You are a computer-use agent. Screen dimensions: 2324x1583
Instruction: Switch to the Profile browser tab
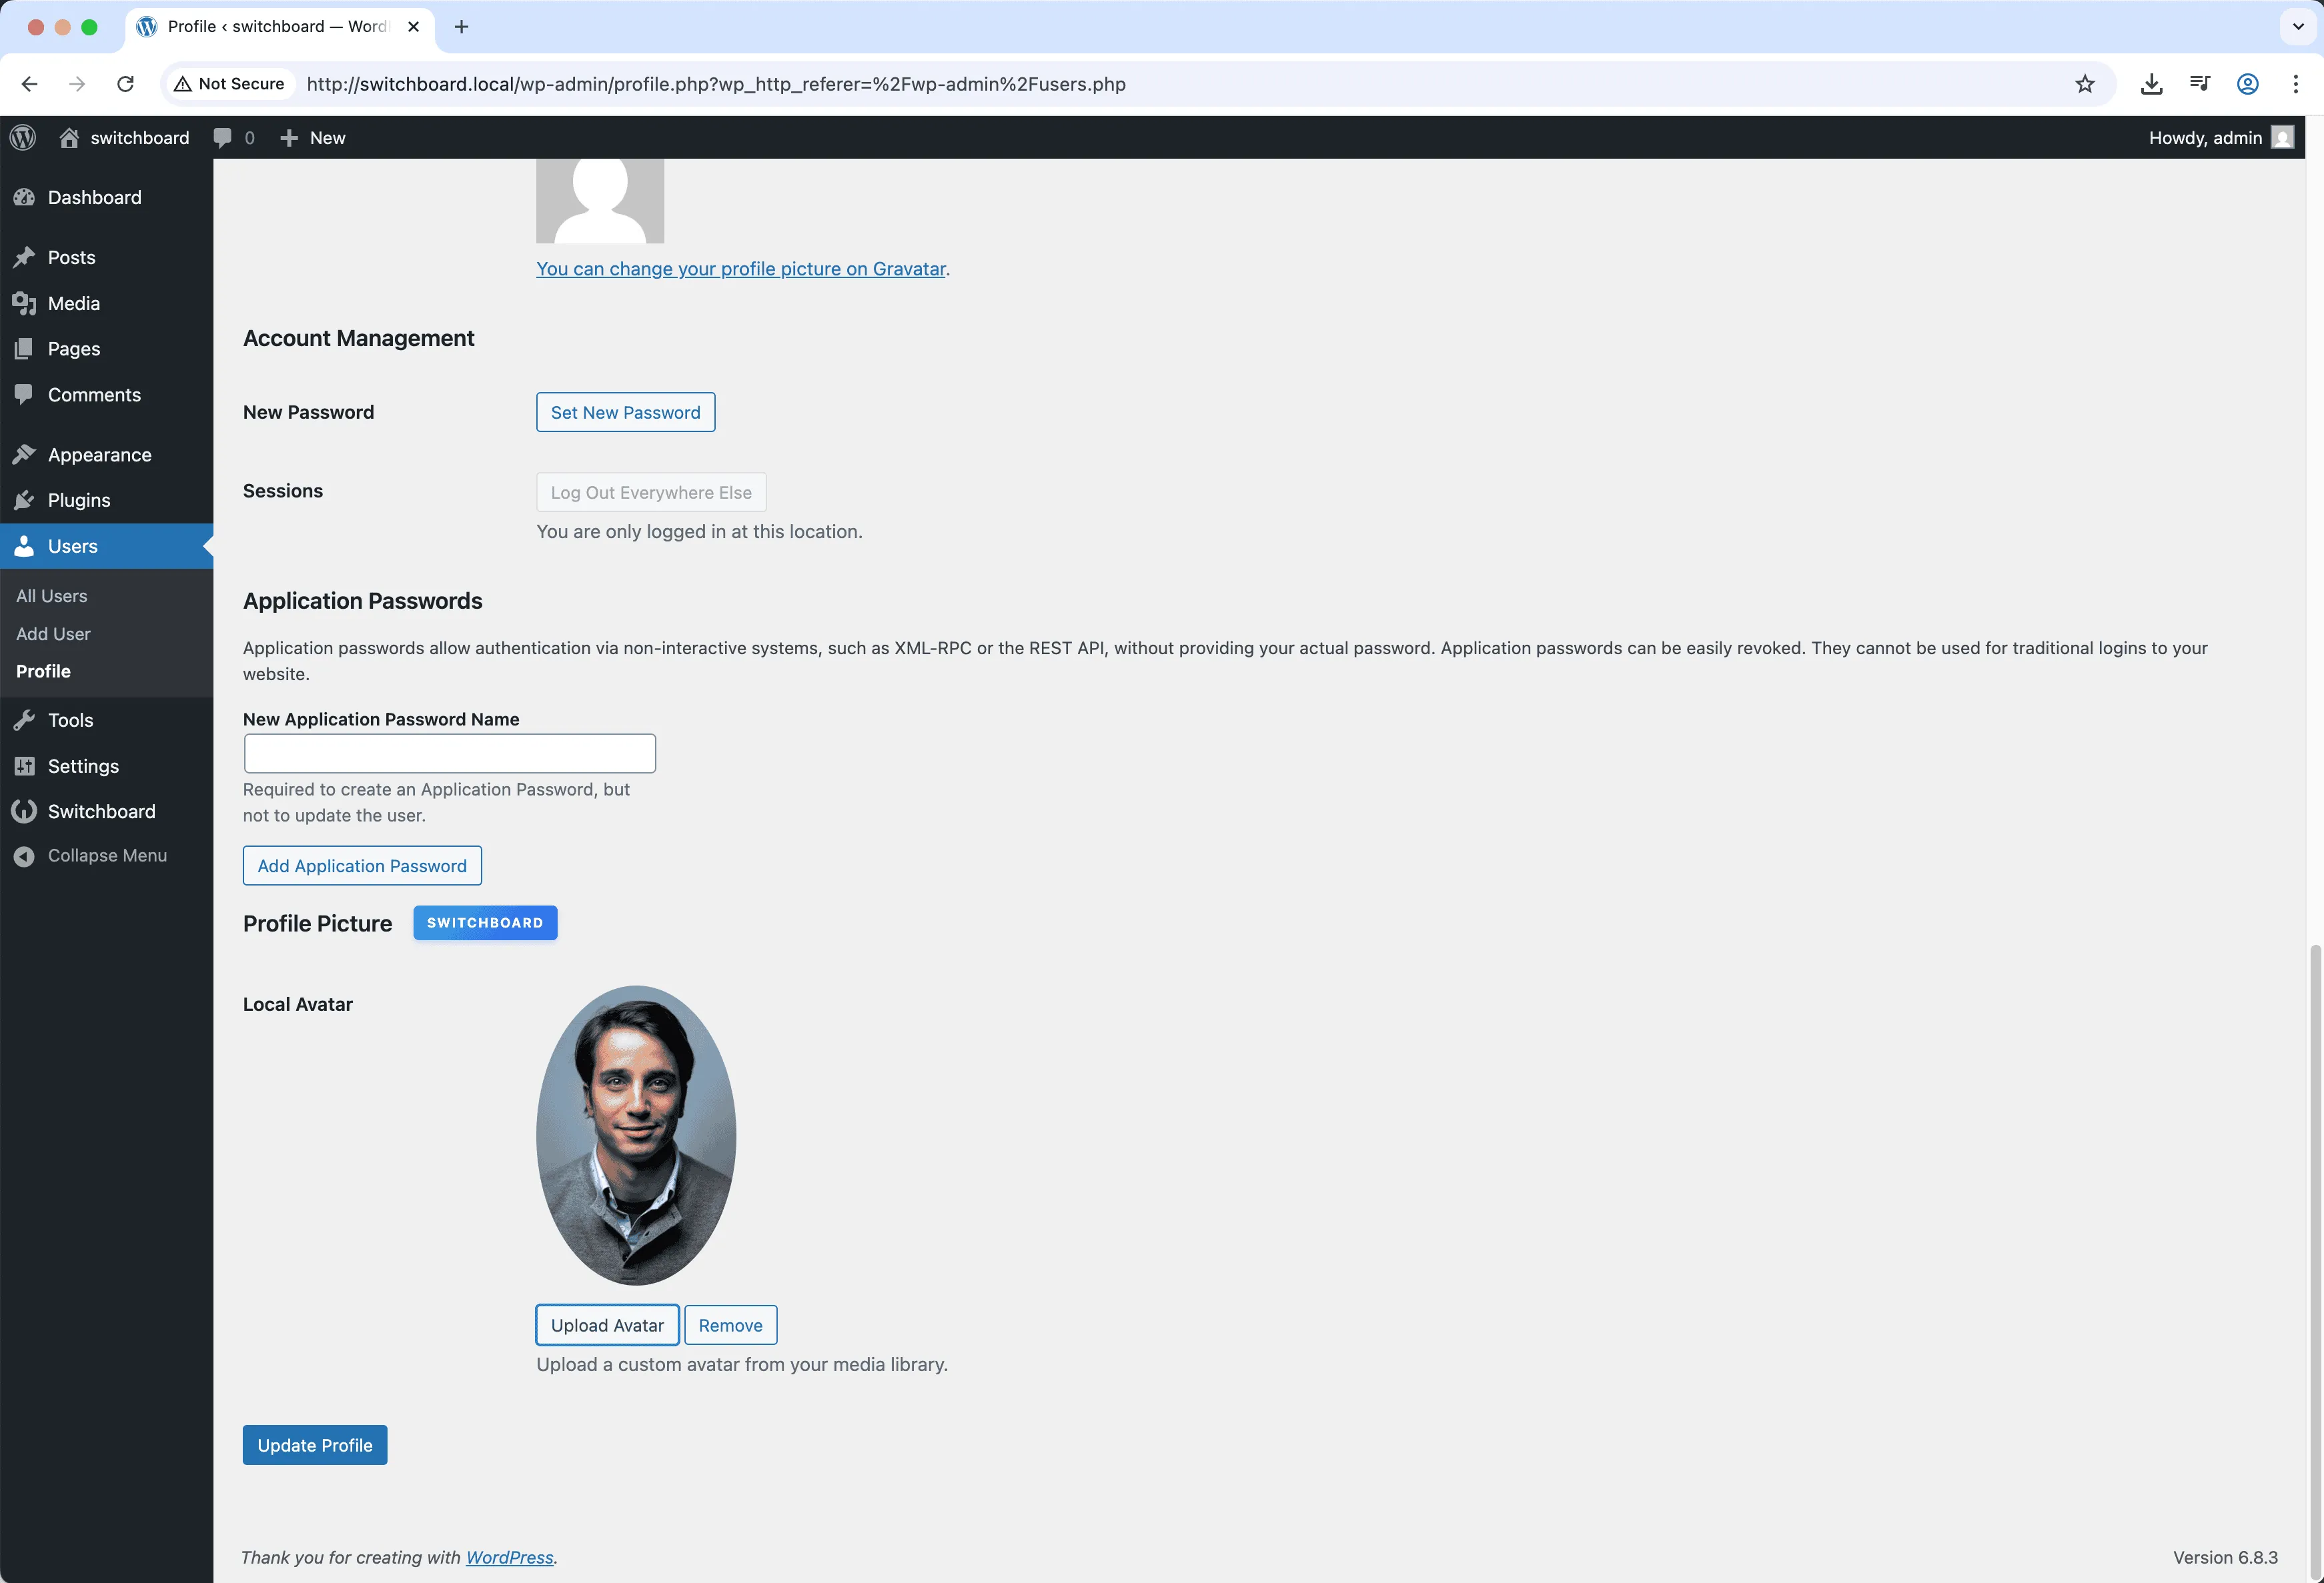tap(270, 27)
